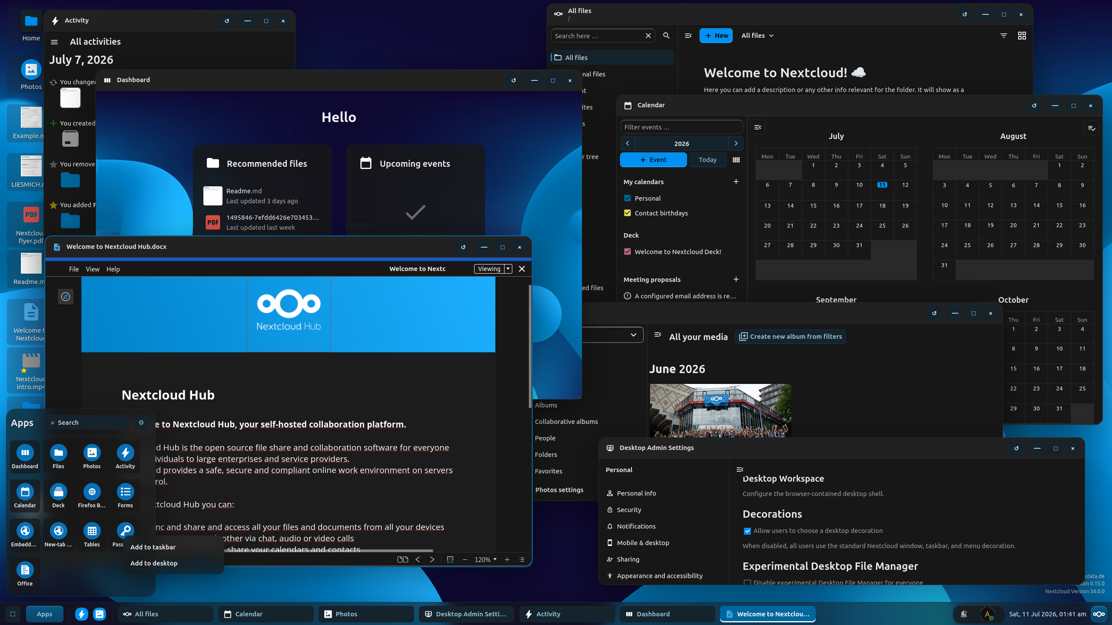Switch All files to grid view

1022,36
